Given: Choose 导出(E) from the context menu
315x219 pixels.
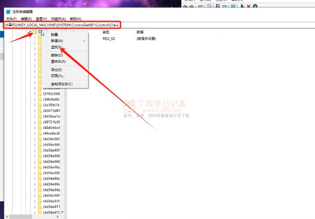Looking at the screenshot, I should coord(65,70).
